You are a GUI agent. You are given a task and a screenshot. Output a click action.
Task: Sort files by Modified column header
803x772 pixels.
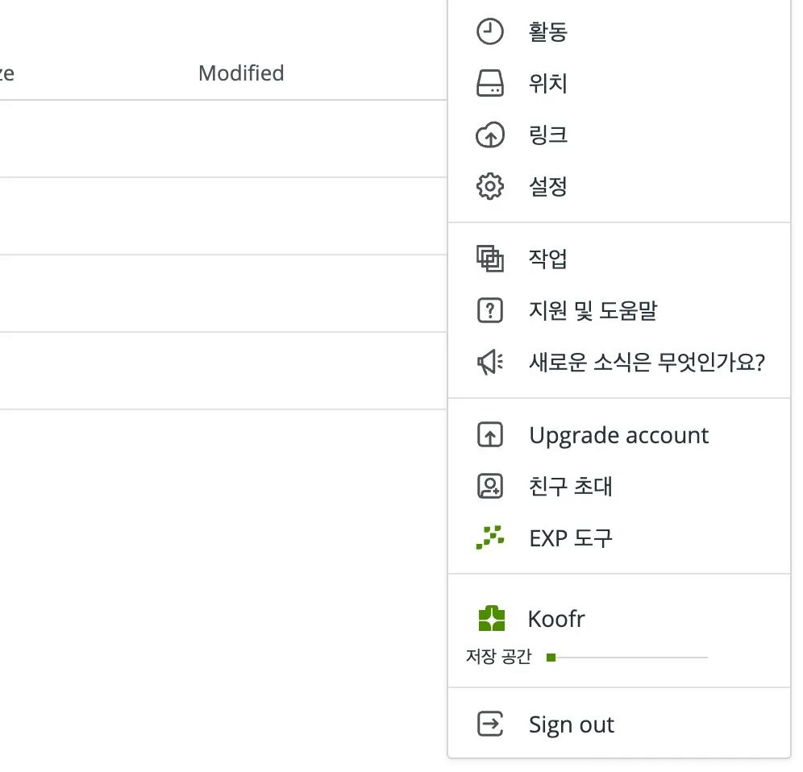click(x=241, y=73)
